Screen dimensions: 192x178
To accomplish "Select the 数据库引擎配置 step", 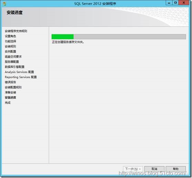I will 14,67.
